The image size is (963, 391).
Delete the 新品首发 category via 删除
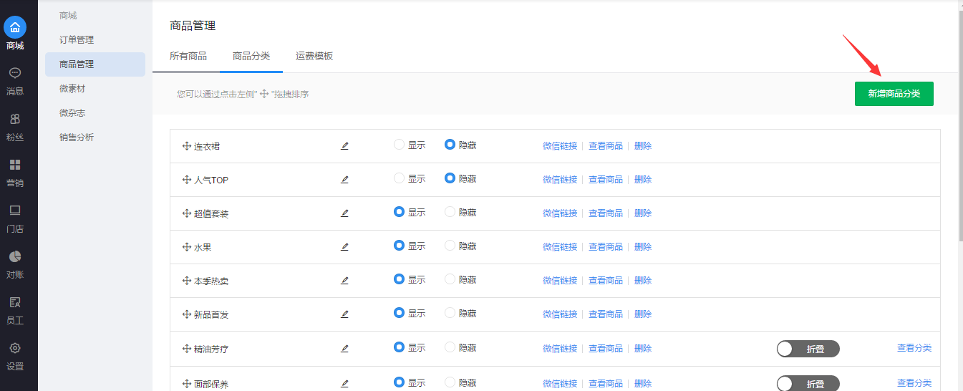pyautogui.click(x=643, y=314)
